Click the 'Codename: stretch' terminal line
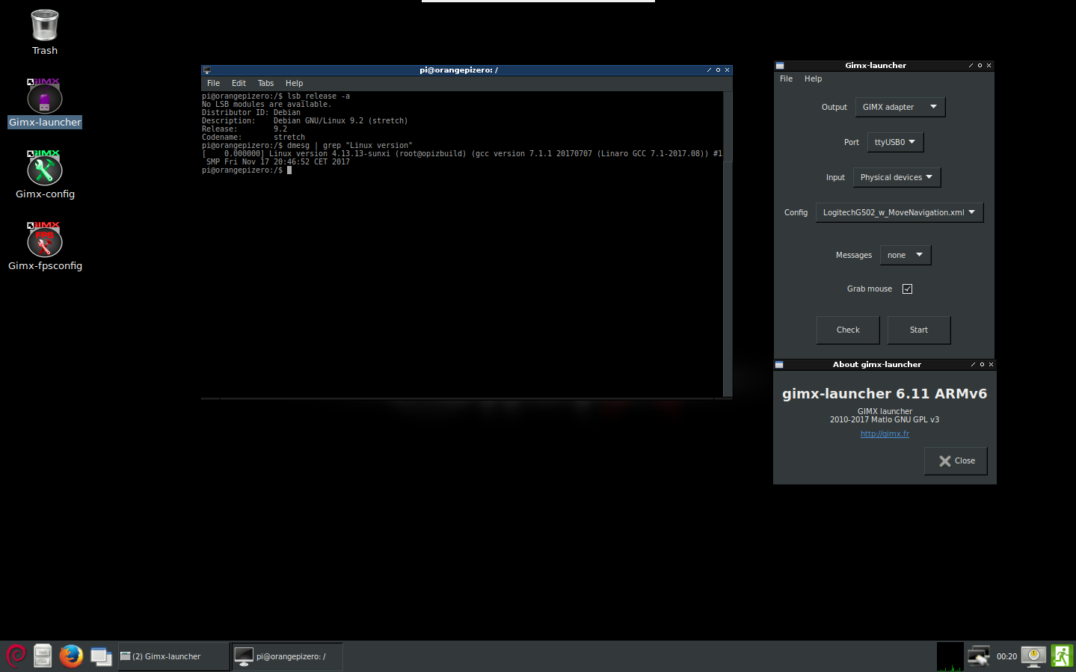The height and width of the screenshot is (672, 1076). click(253, 138)
